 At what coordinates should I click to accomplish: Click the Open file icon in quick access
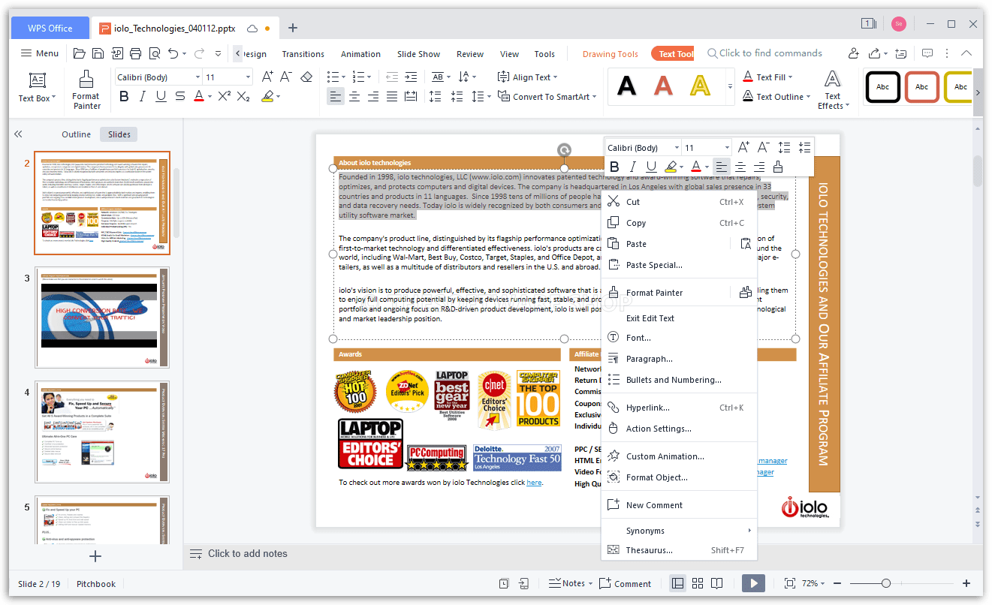coord(79,53)
